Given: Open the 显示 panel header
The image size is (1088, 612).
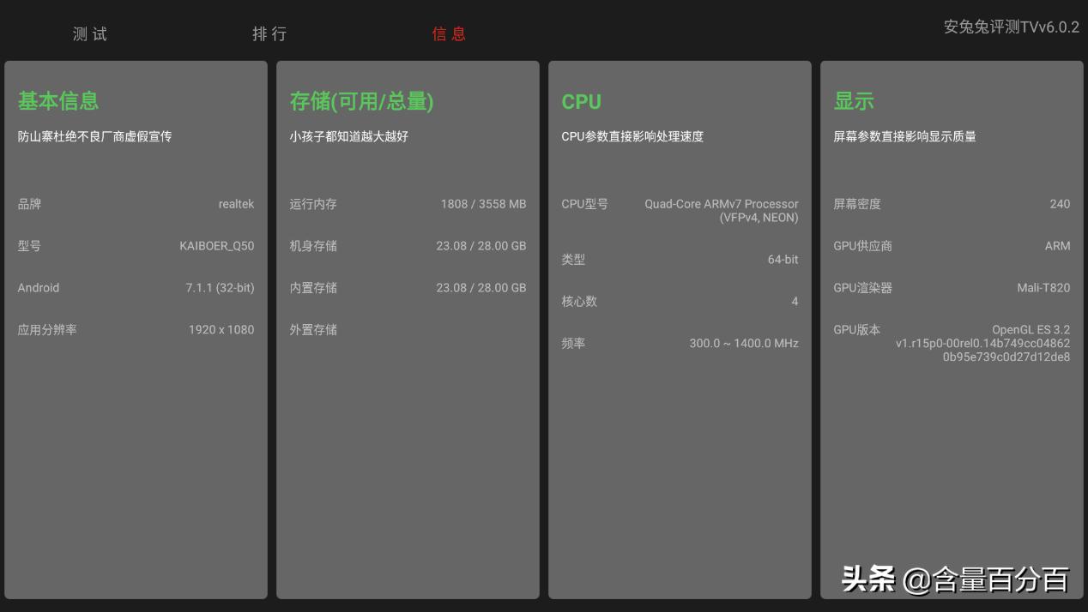Looking at the screenshot, I should click(851, 100).
